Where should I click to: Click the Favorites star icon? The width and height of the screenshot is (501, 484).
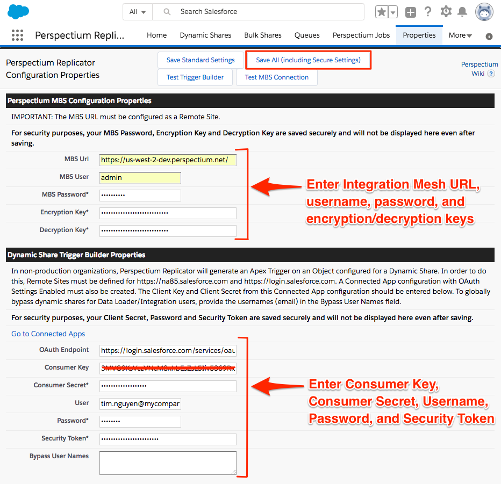pos(382,12)
